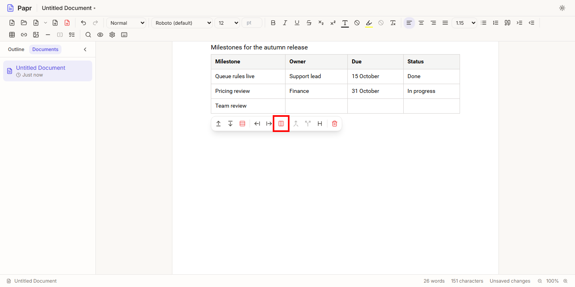Add a table row above
Image resolution: width=575 pixels, height=287 pixels.
pos(218,124)
